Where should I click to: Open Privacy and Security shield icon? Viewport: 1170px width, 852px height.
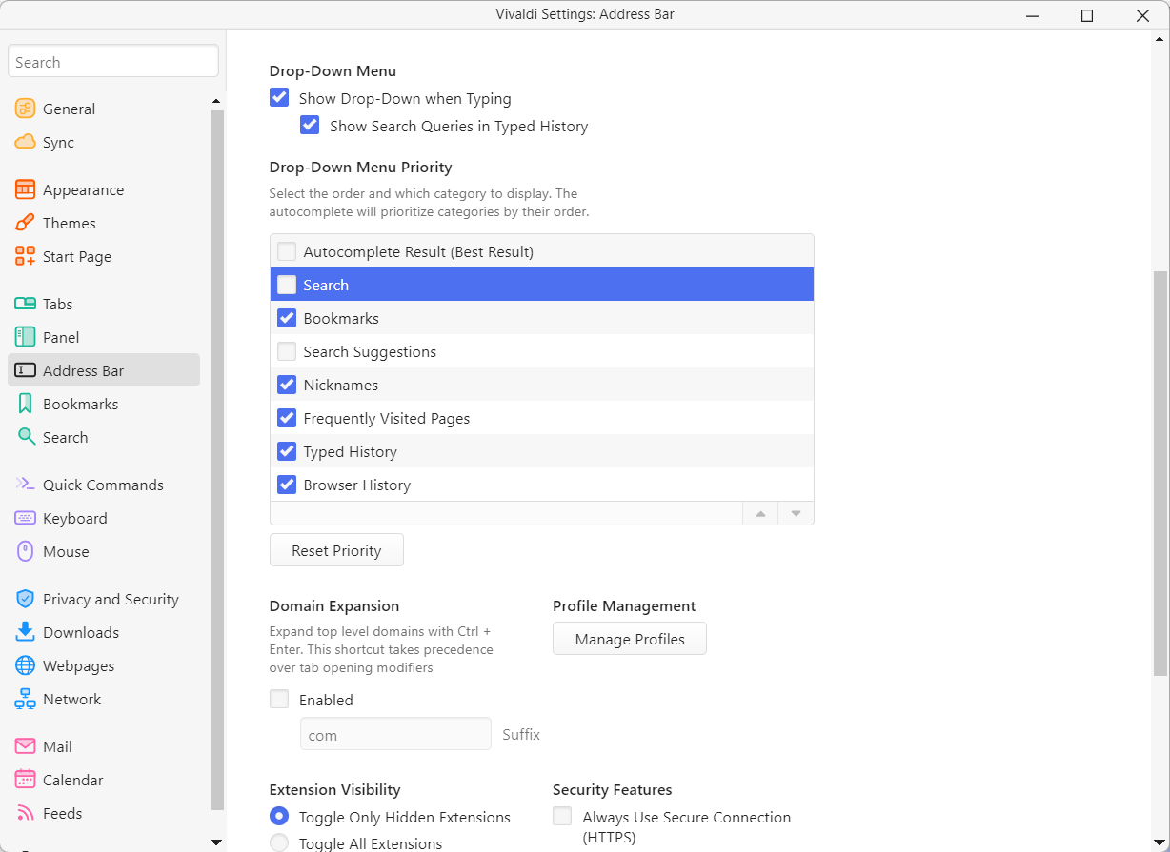(x=26, y=599)
